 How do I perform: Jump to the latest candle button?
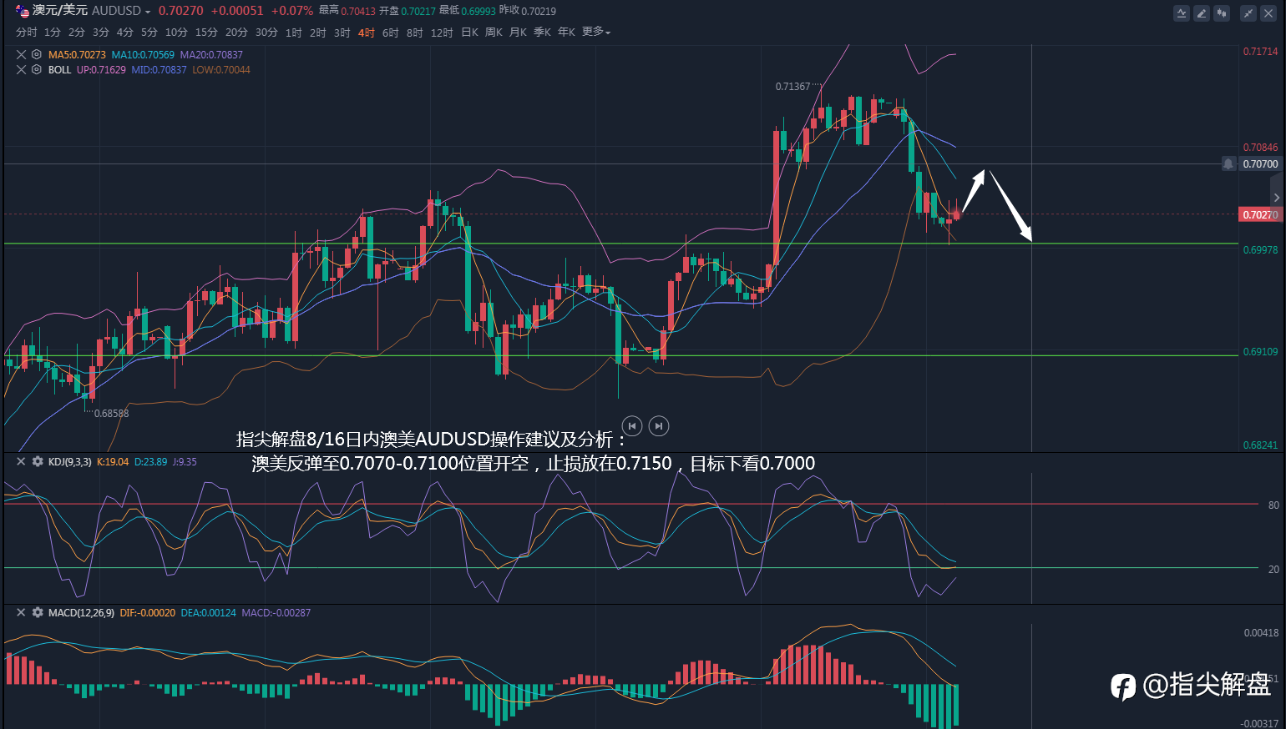tap(659, 426)
